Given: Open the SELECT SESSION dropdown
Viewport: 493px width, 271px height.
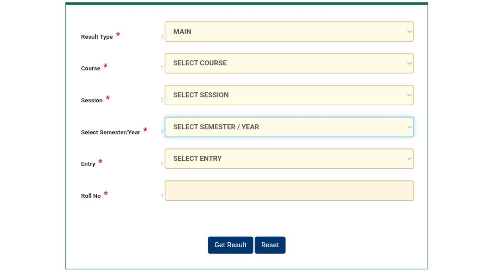Looking at the screenshot, I should 289,95.
